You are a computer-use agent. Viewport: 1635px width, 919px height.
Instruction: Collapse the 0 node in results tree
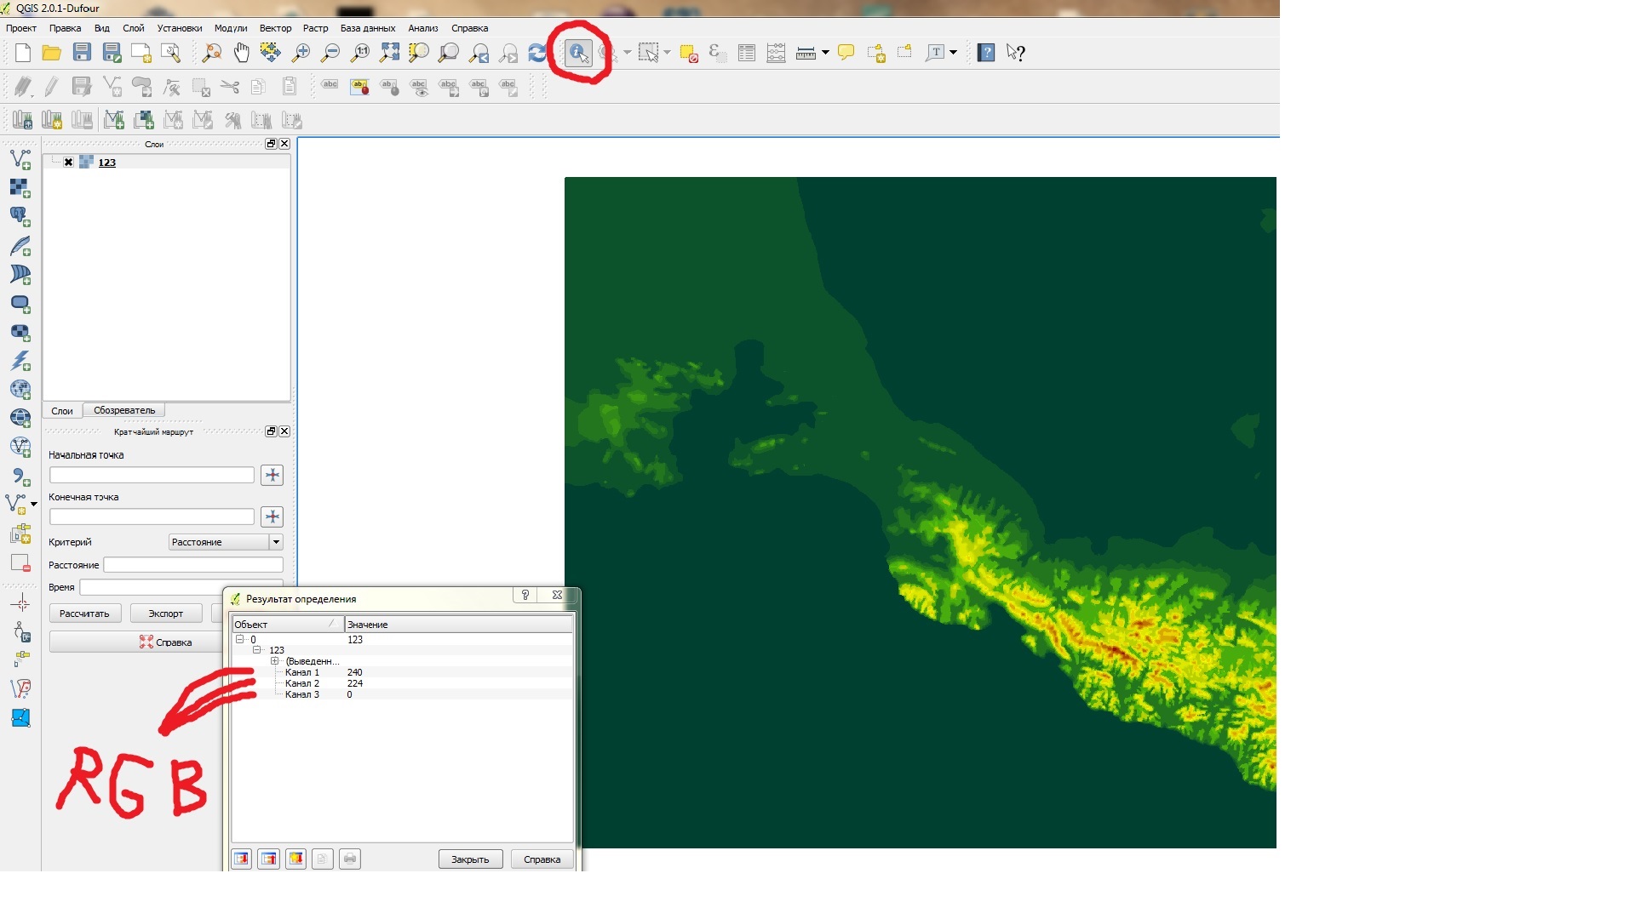240,639
